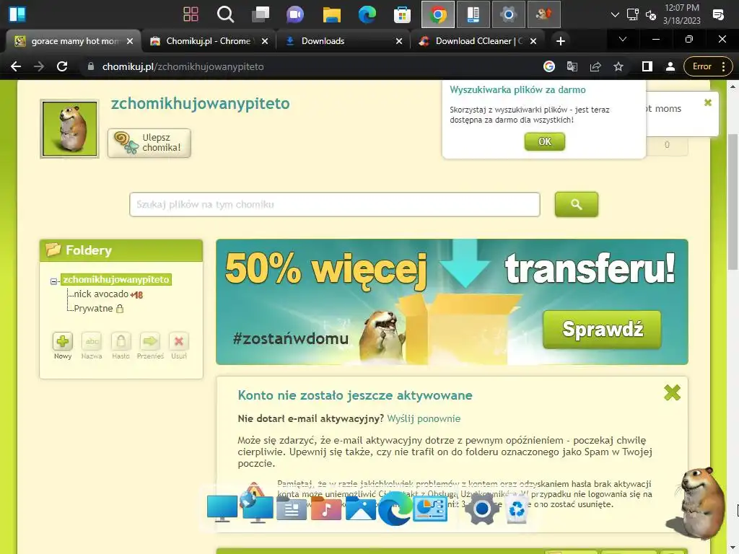The image size is (739, 554).
Task: Open Recycle Bin in dock
Action: click(517, 509)
